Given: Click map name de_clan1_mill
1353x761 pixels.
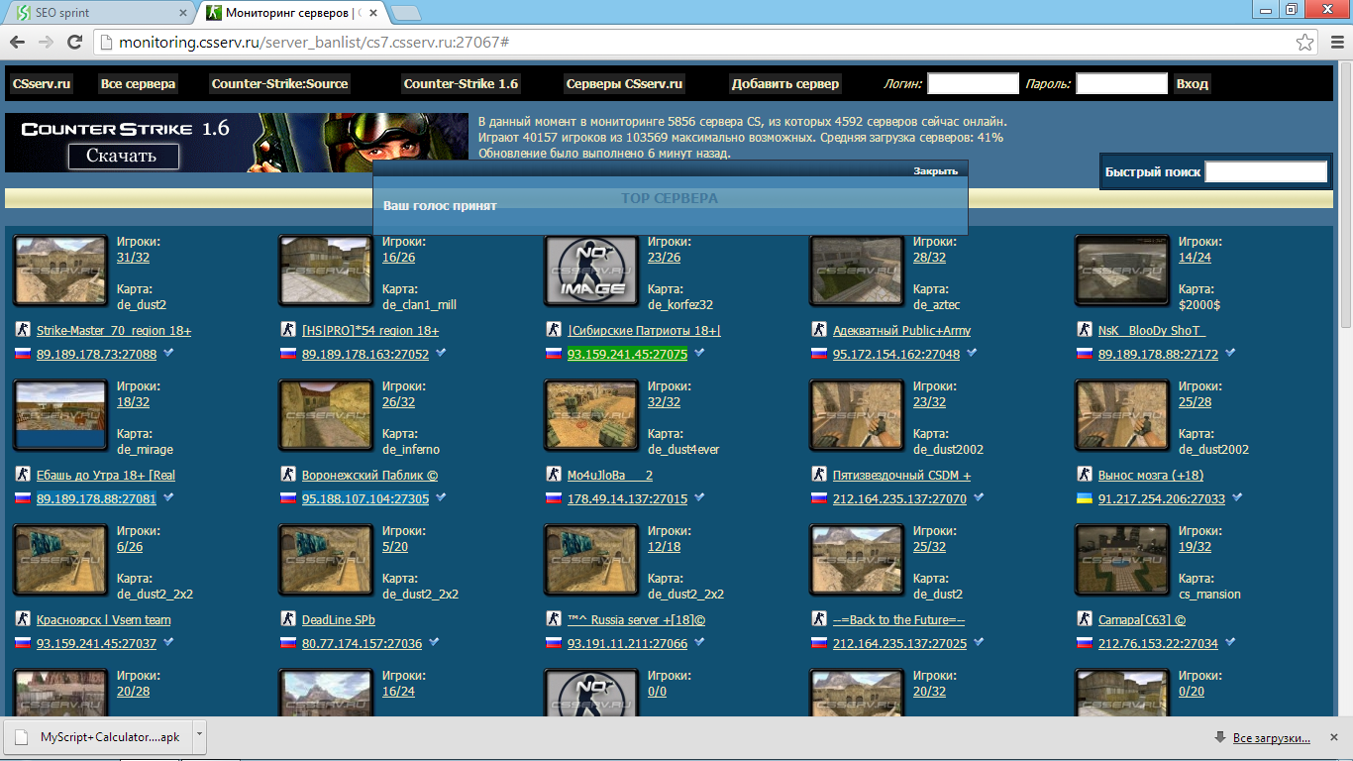Looking at the screenshot, I should (x=419, y=305).
